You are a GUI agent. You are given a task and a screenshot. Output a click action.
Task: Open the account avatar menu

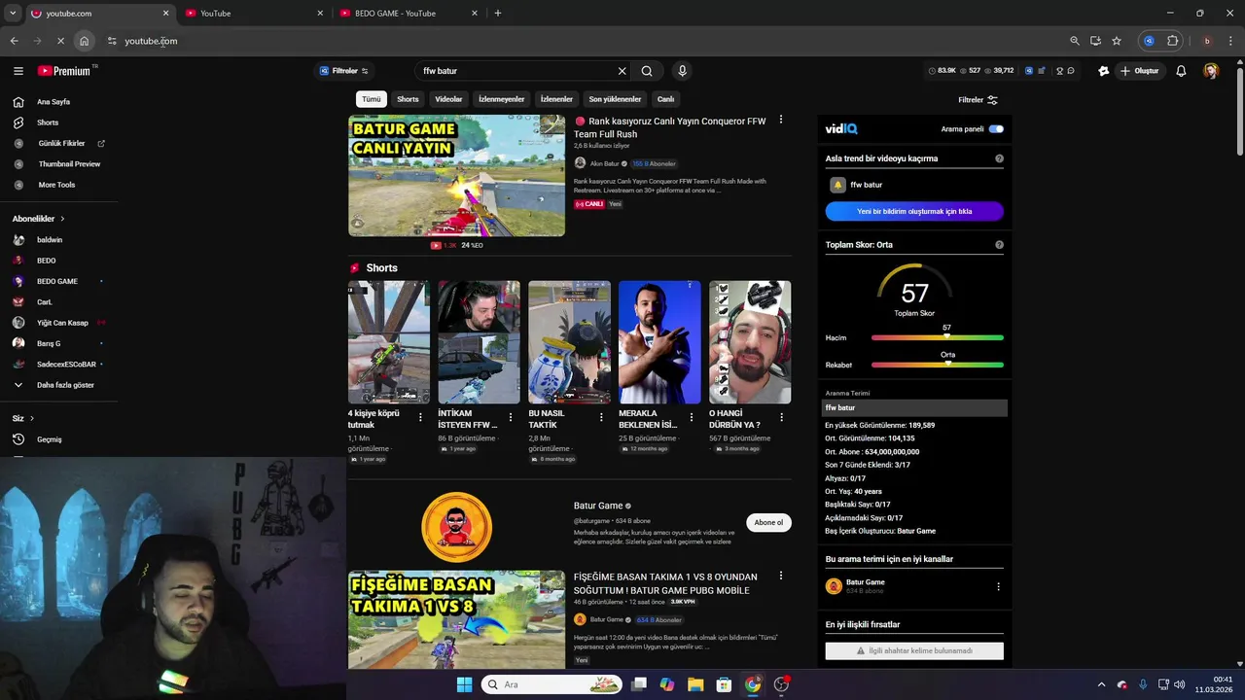1211,71
